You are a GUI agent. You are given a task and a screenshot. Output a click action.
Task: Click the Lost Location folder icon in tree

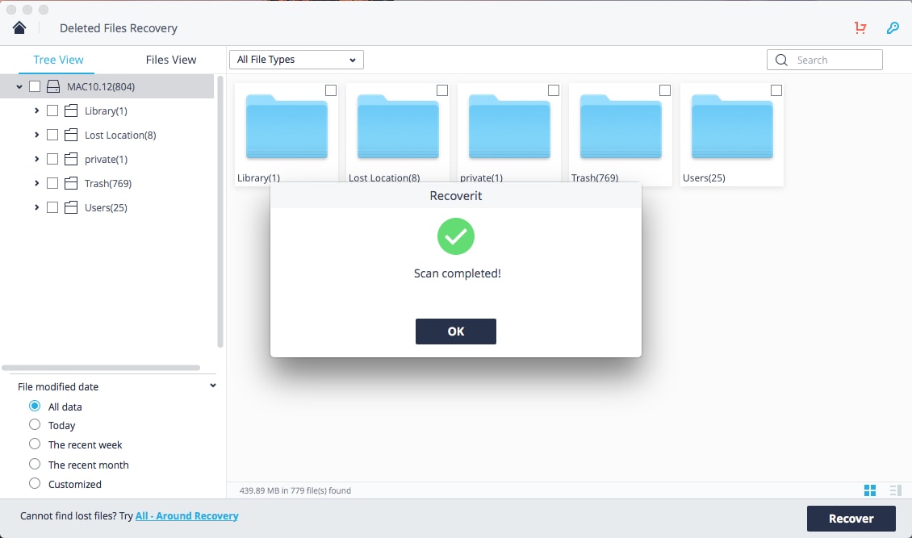[x=71, y=135]
